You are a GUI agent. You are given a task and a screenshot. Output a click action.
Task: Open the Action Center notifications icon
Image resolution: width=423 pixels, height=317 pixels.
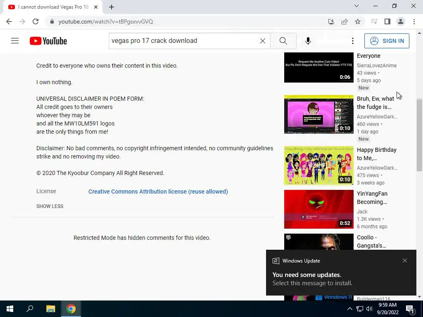click(x=410, y=309)
